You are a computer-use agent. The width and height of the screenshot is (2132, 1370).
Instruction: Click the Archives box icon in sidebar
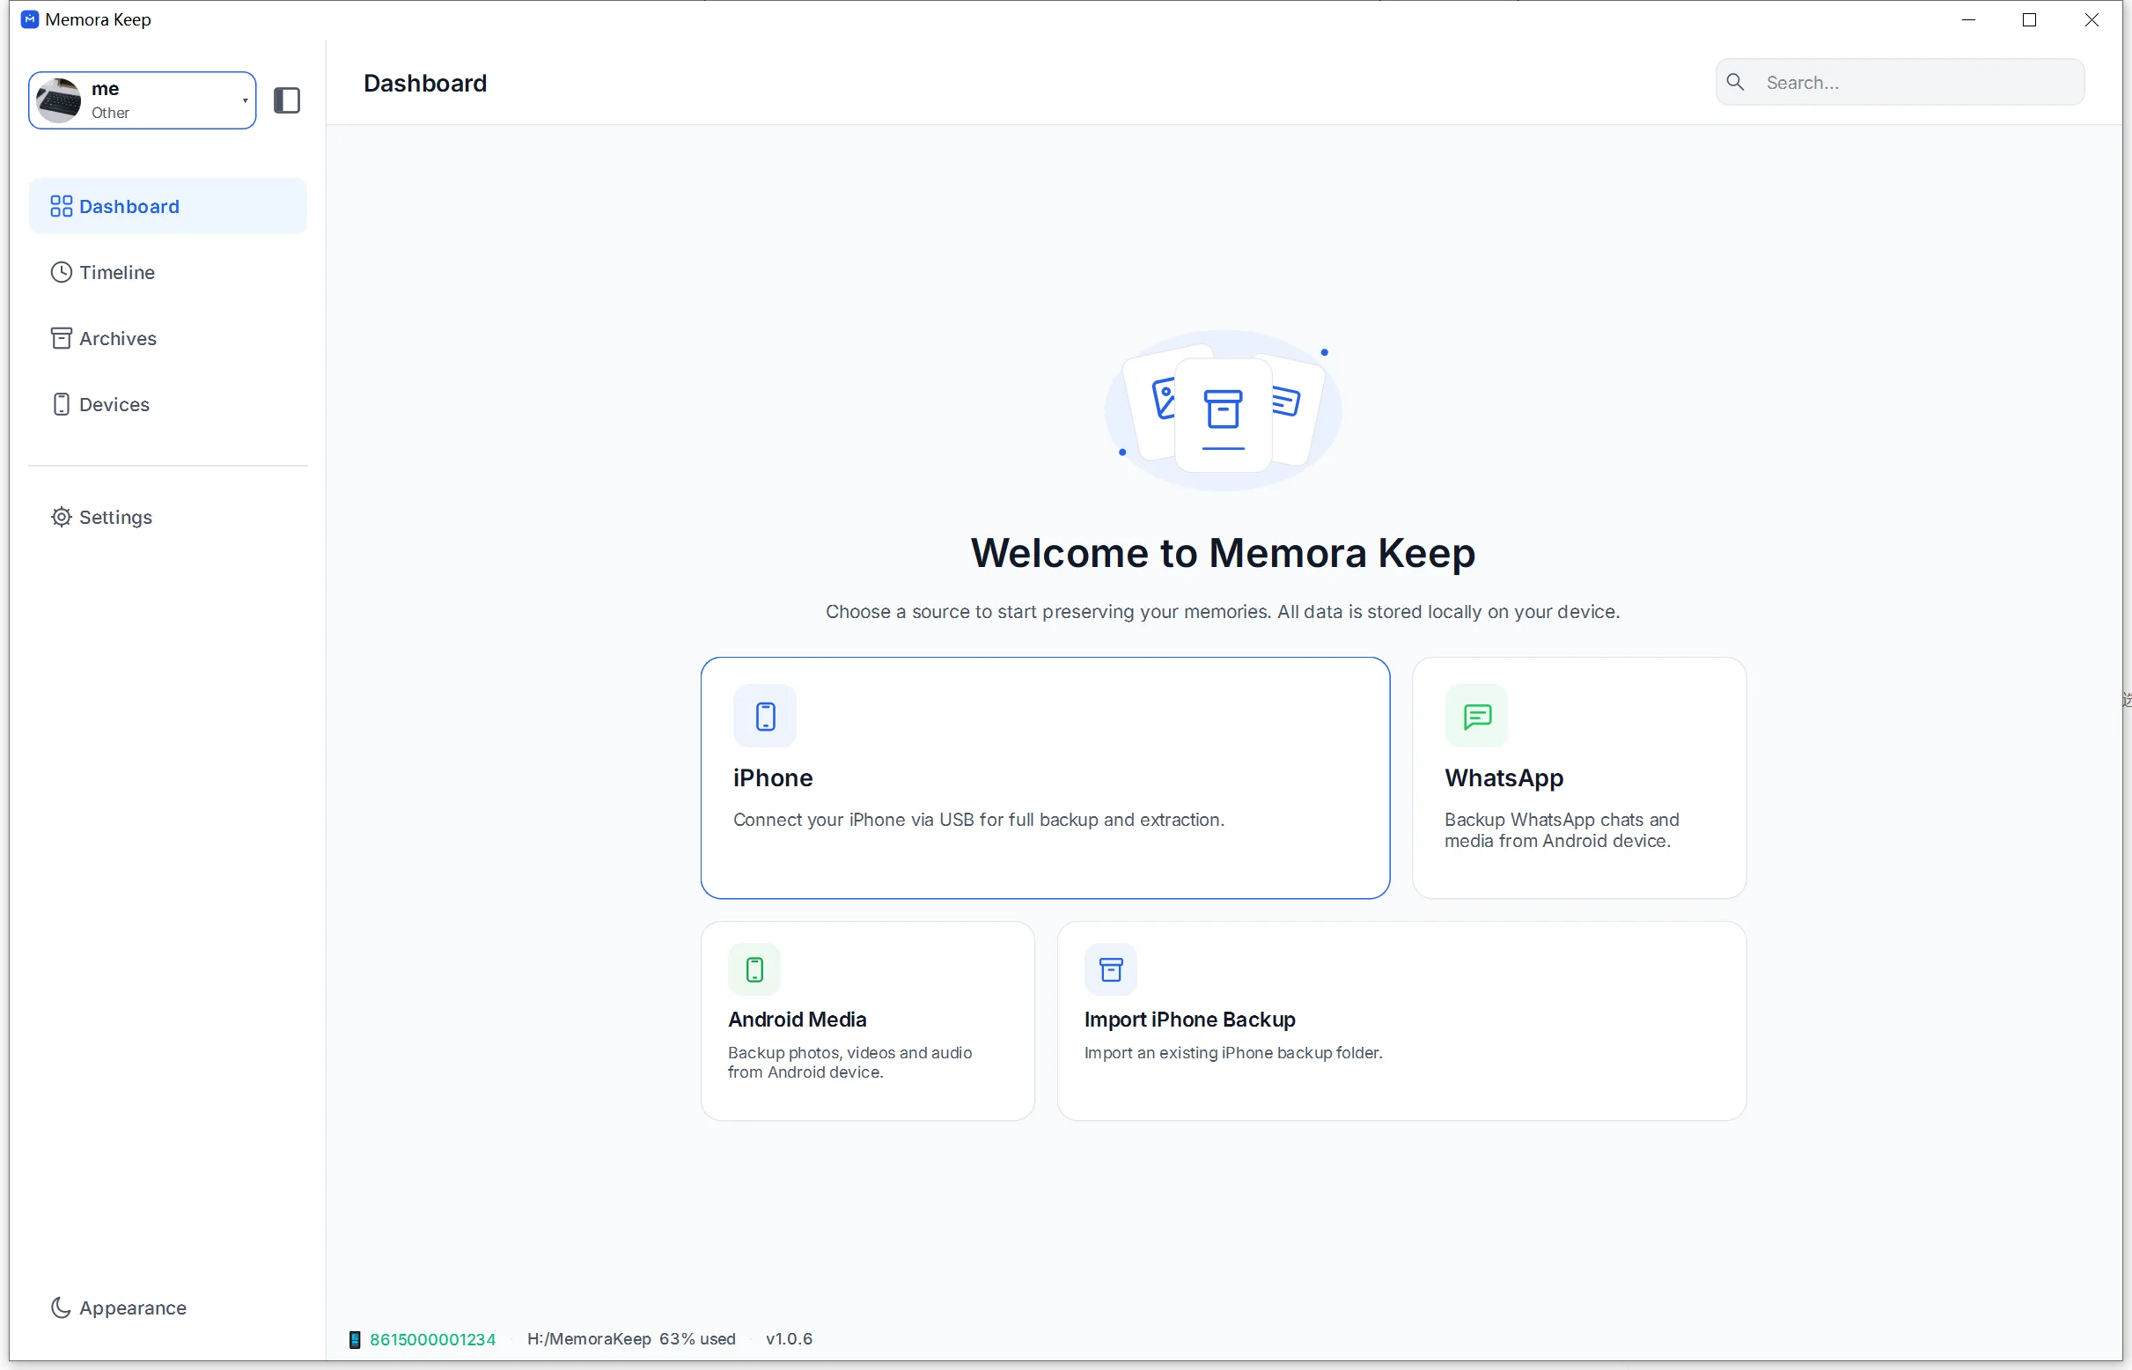[x=61, y=338]
